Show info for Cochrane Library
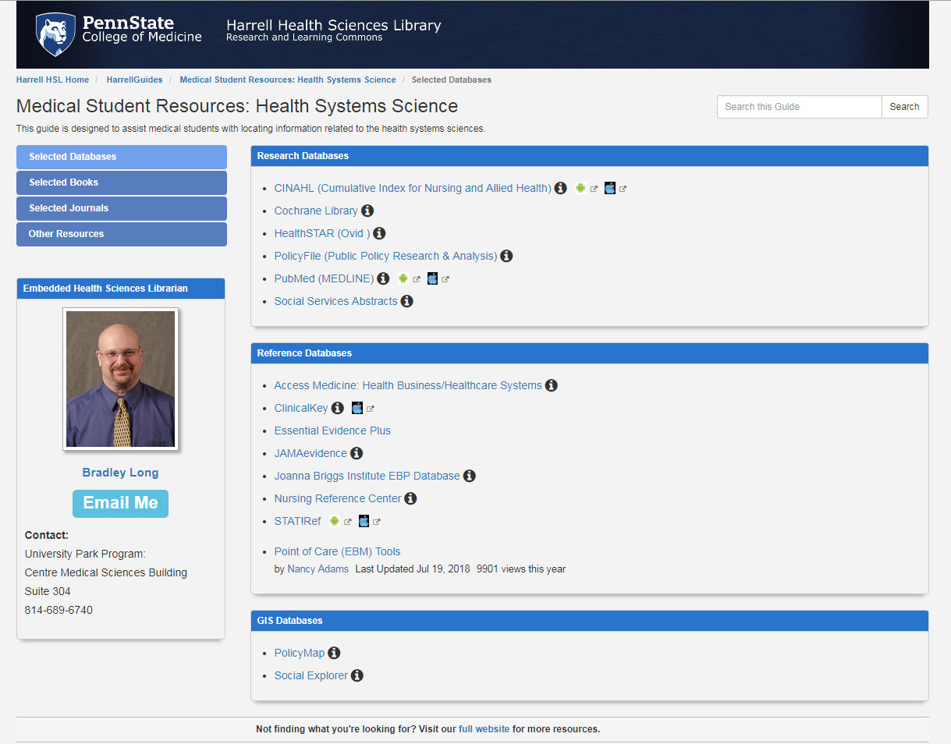 (367, 211)
